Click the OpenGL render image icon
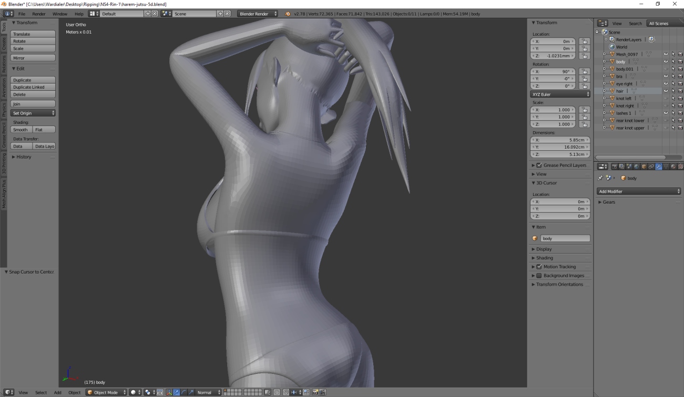Viewport: 684px width, 397px height. (315, 392)
